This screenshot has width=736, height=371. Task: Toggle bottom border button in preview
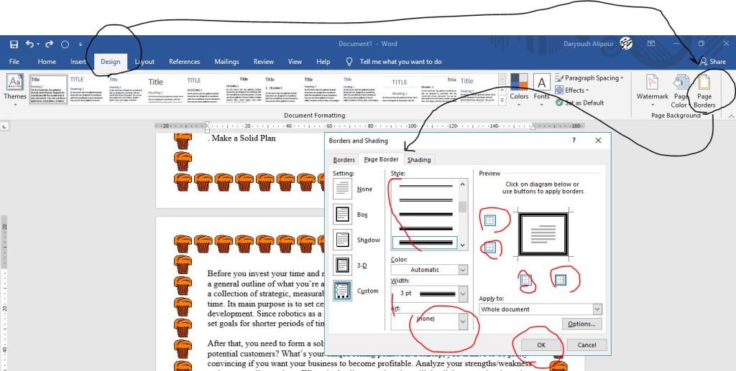pos(489,248)
